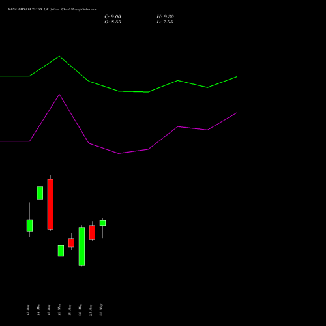Click the low value L: 7.05
This screenshot has width=326, height=326.
[165, 22]
